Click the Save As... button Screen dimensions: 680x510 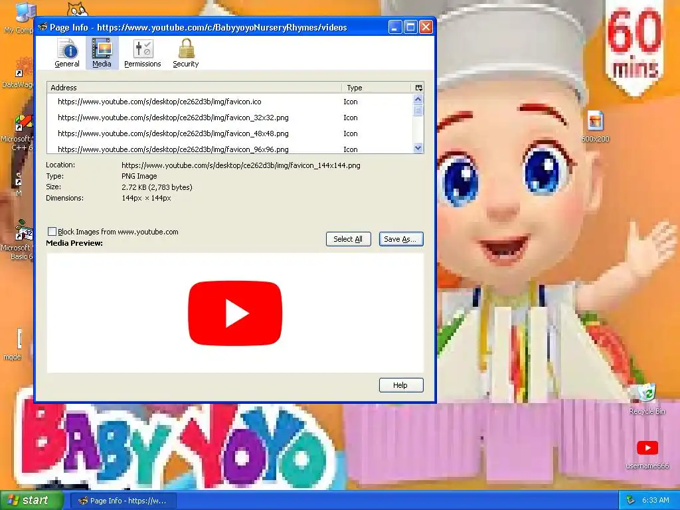[x=401, y=239]
